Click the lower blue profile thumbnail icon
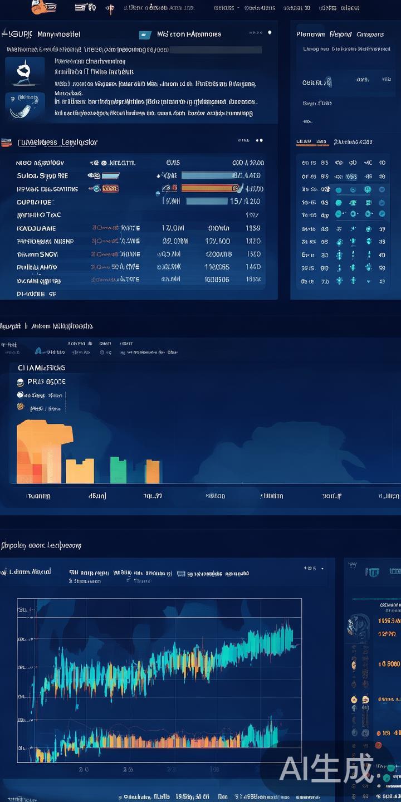The width and height of the screenshot is (401, 802). click(x=25, y=105)
